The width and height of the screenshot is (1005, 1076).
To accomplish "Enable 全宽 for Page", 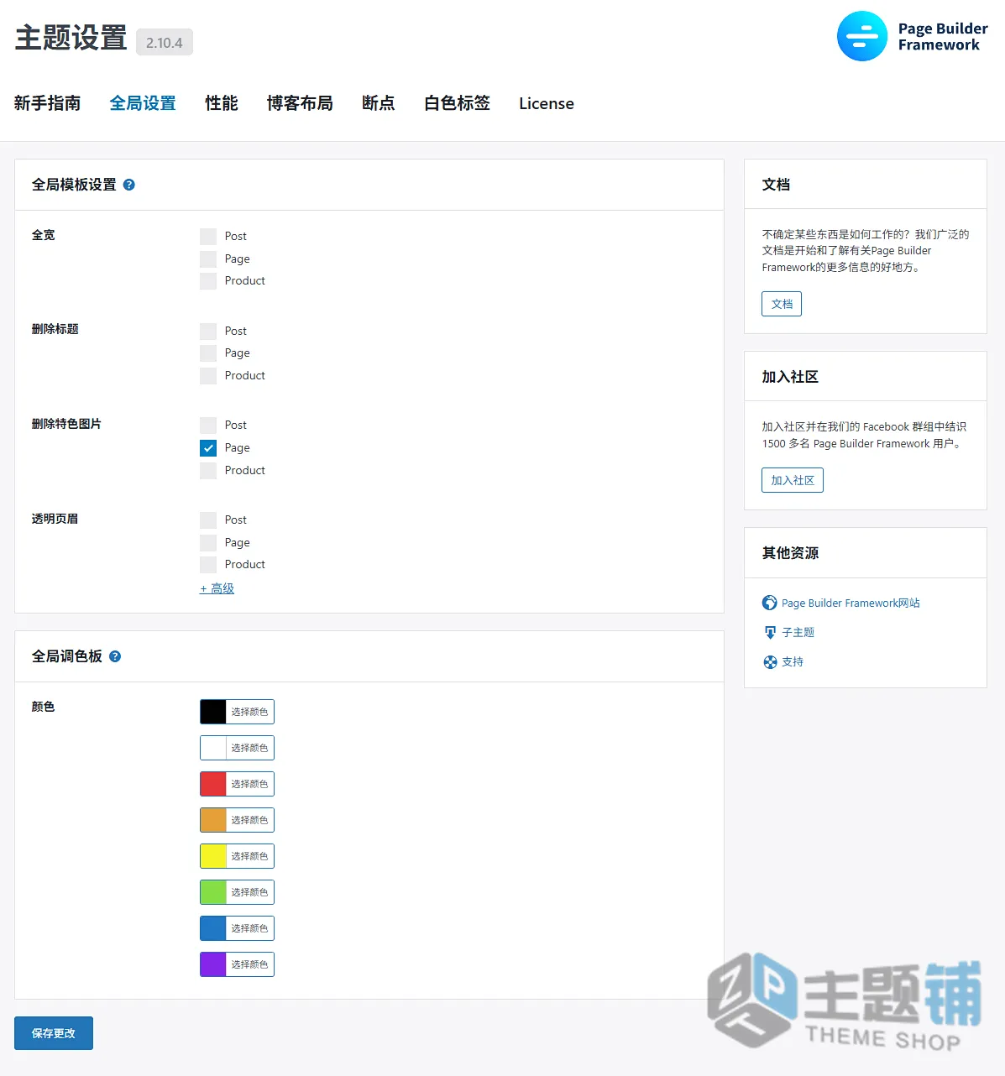I will point(208,259).
